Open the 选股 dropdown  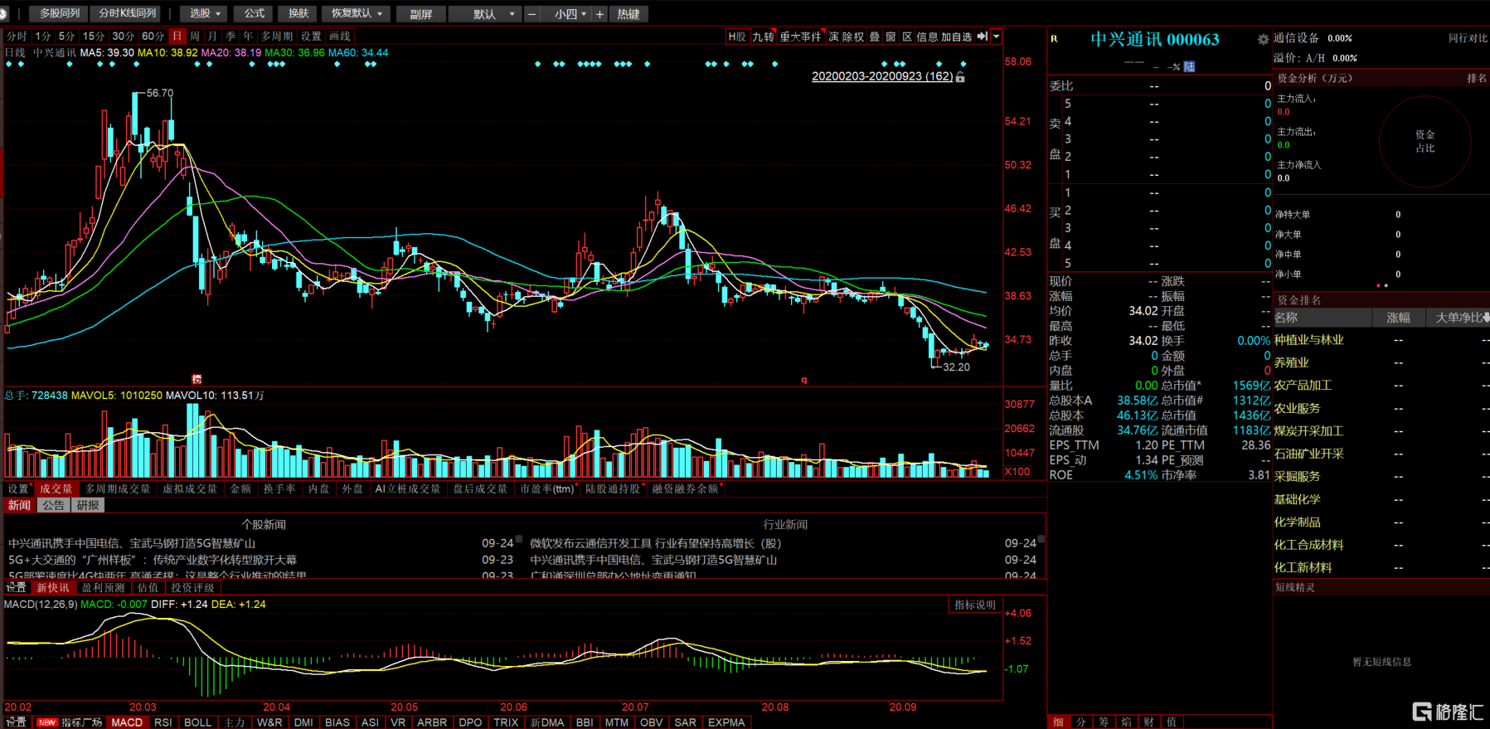pos(205,14)
